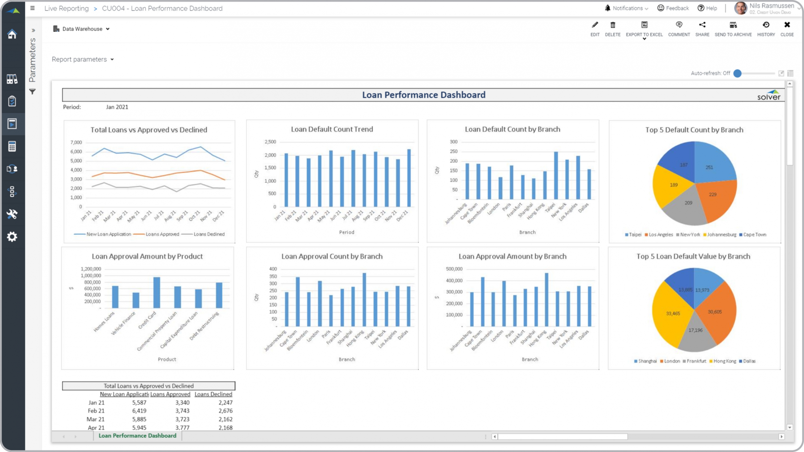
Task: Toggle the Auto-refresh switch
Action: click(738, 74)
